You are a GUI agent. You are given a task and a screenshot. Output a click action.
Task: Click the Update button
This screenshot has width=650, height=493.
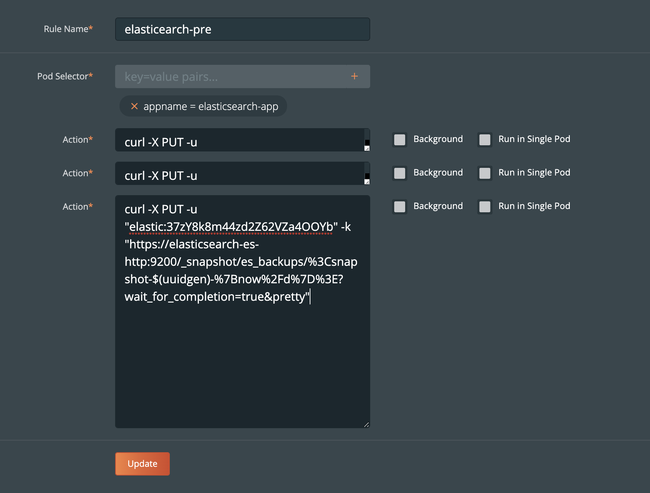[142, 464]
